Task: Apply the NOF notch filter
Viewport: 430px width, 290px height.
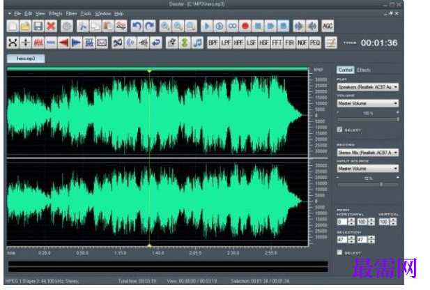Action: [302, 43]
